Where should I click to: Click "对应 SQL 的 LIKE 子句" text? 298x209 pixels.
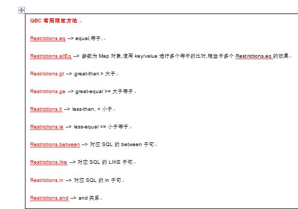[105, 162]
